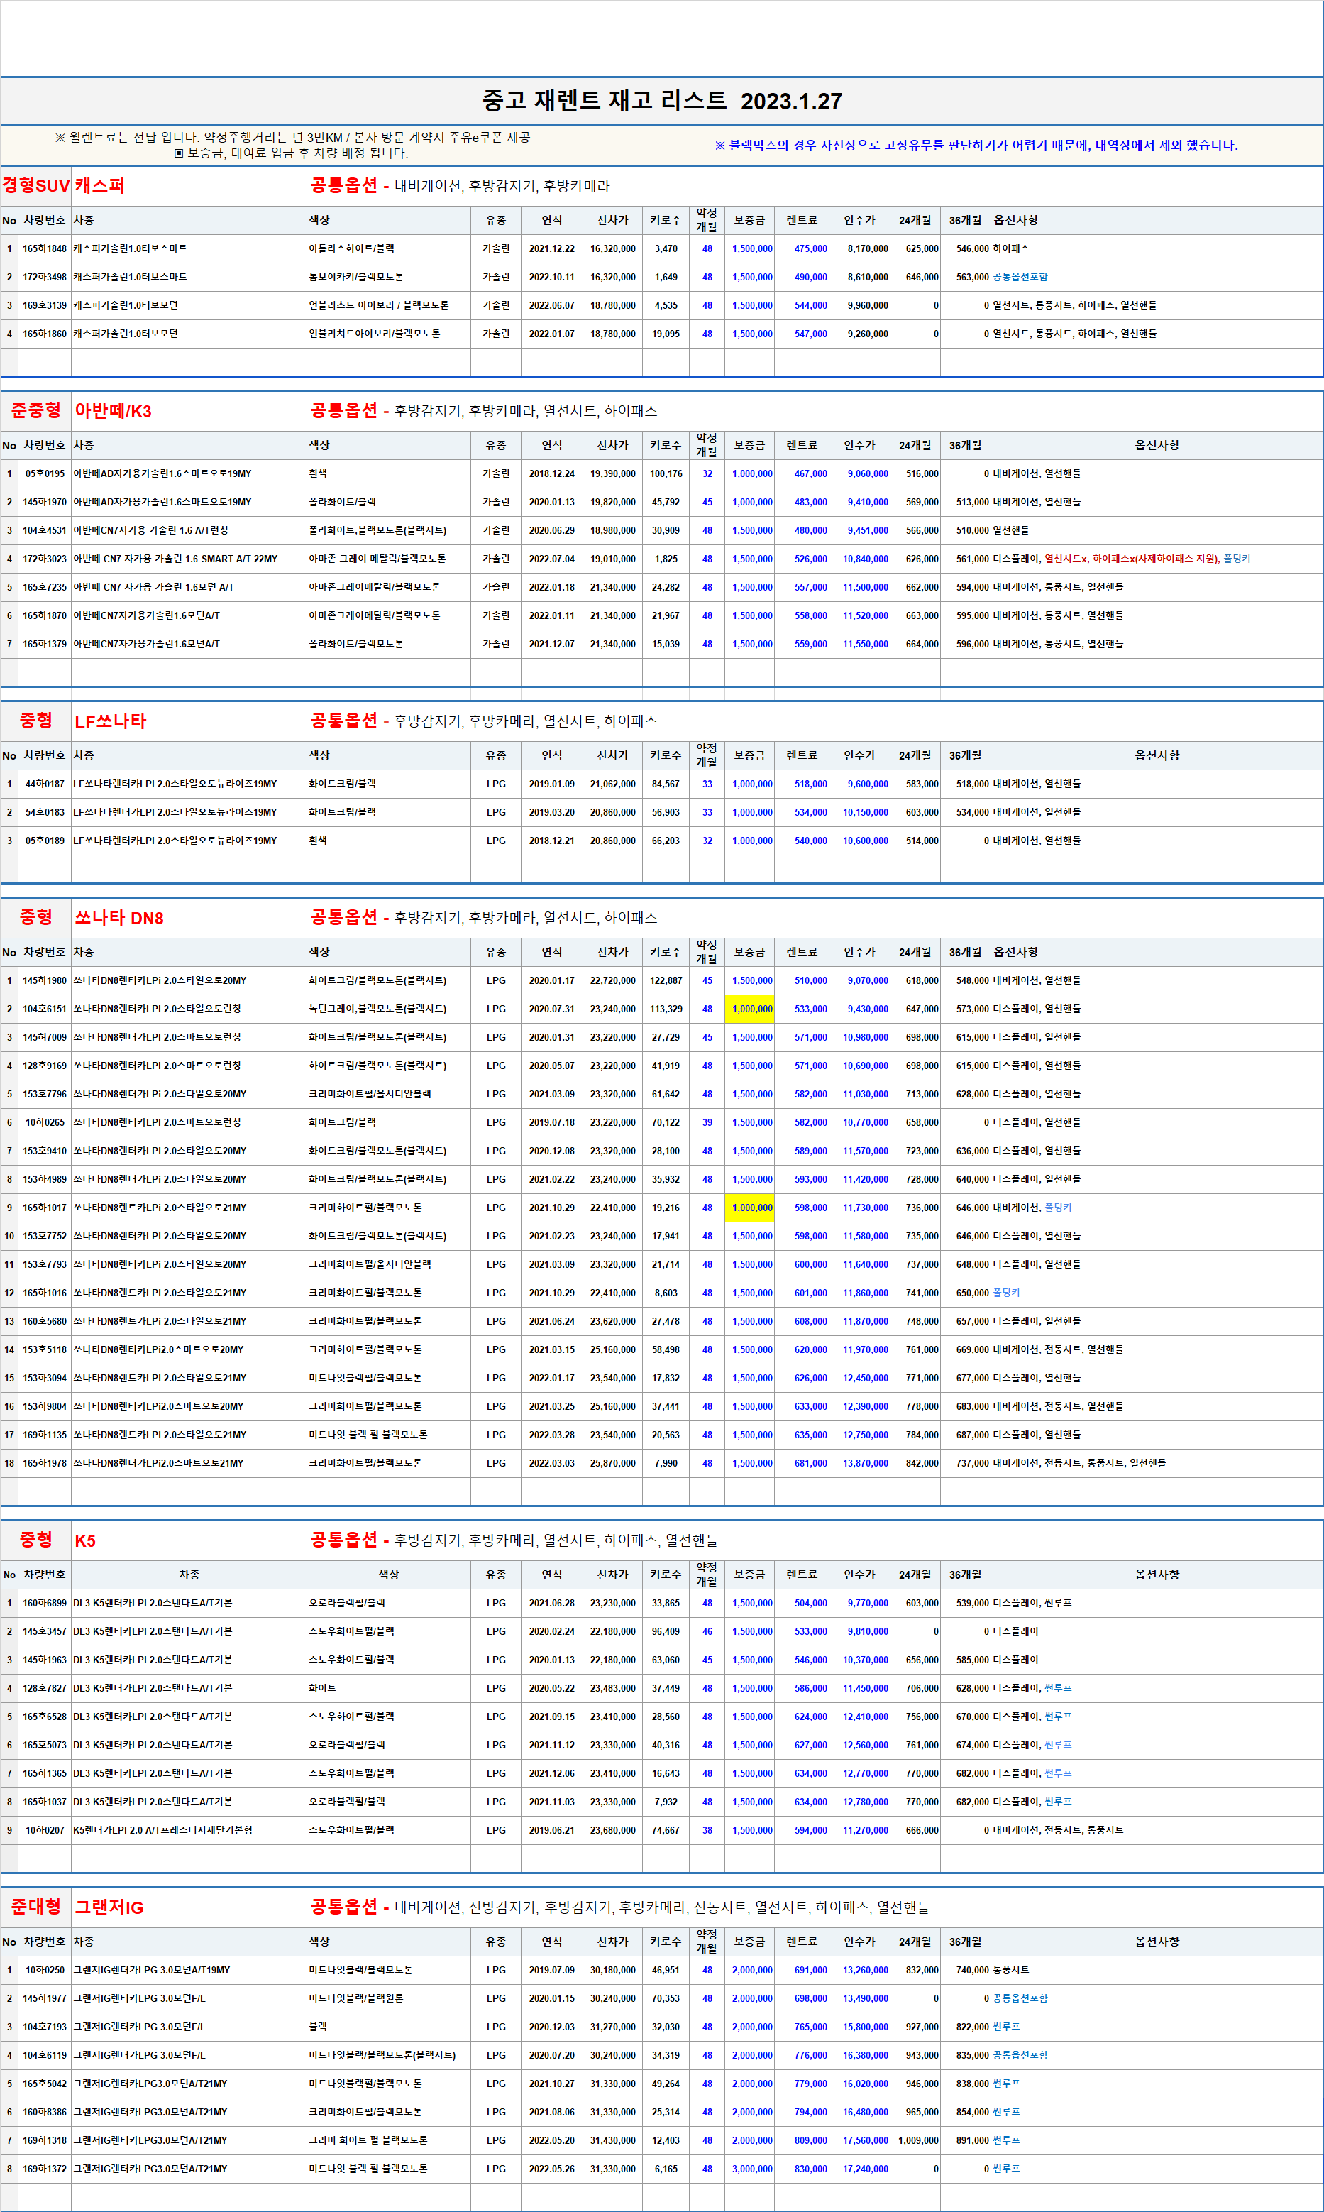
Task: Select vehicle number "172하3498"
Action: point(45,278)
